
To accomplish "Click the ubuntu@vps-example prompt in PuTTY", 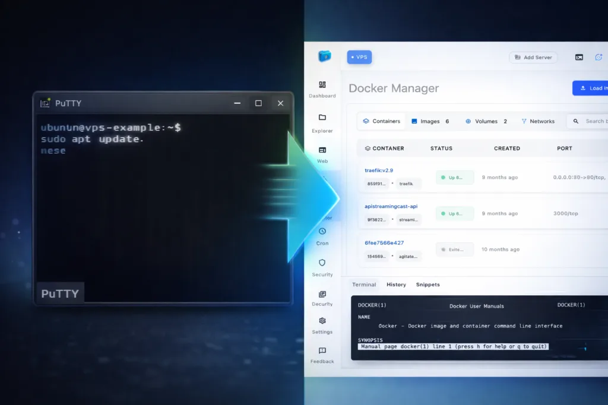I will 110,127.
